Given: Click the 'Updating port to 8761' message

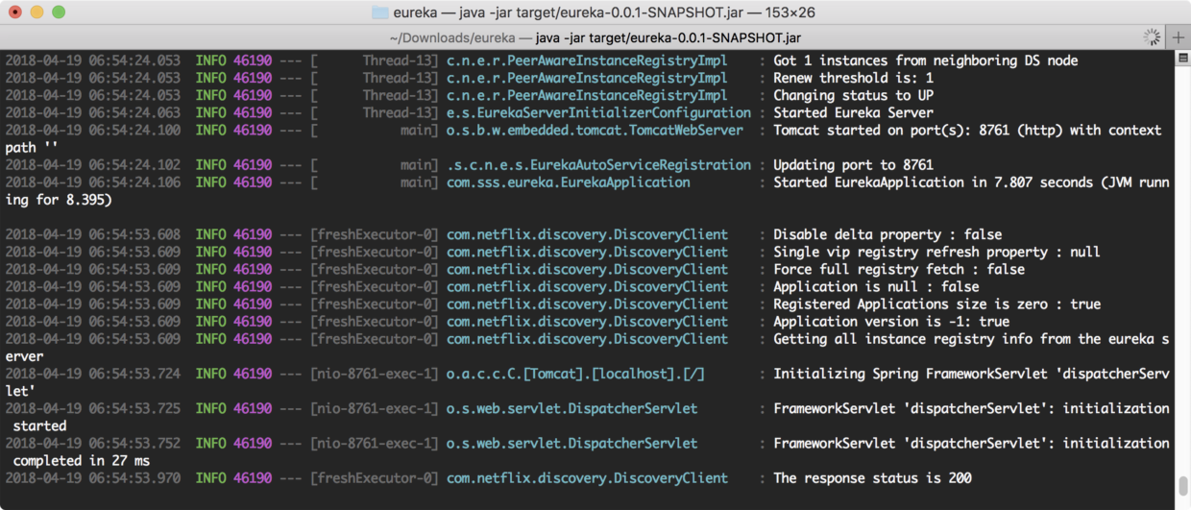Looking at the screenshot, I should pos(853,165).
